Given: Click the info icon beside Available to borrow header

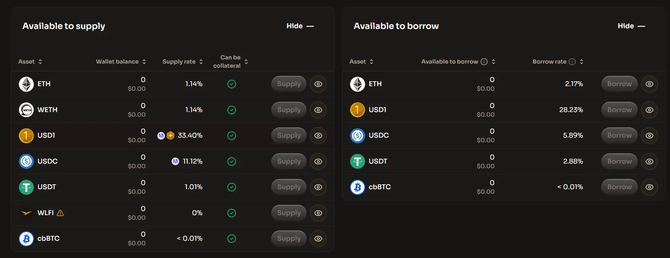Looking at the screenshot, I should [x=484, y=62].
